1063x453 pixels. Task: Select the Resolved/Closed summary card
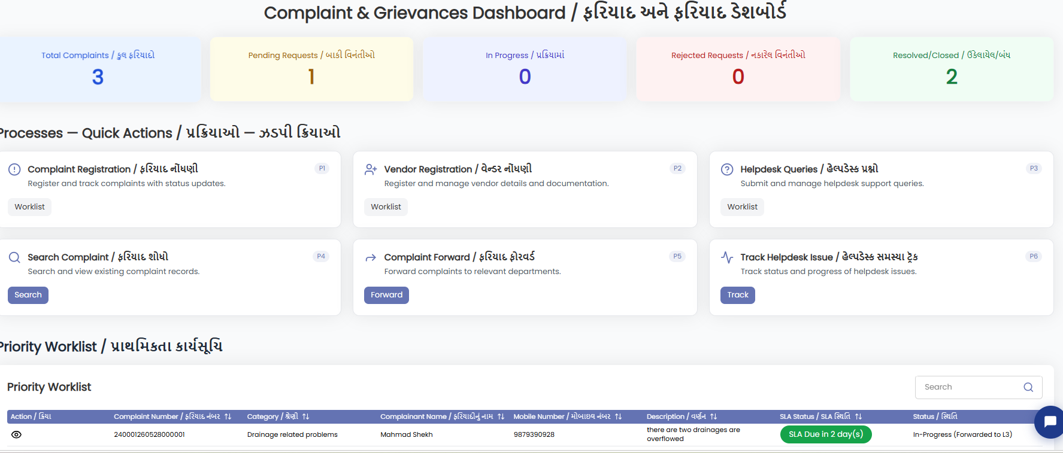(952, 69)
